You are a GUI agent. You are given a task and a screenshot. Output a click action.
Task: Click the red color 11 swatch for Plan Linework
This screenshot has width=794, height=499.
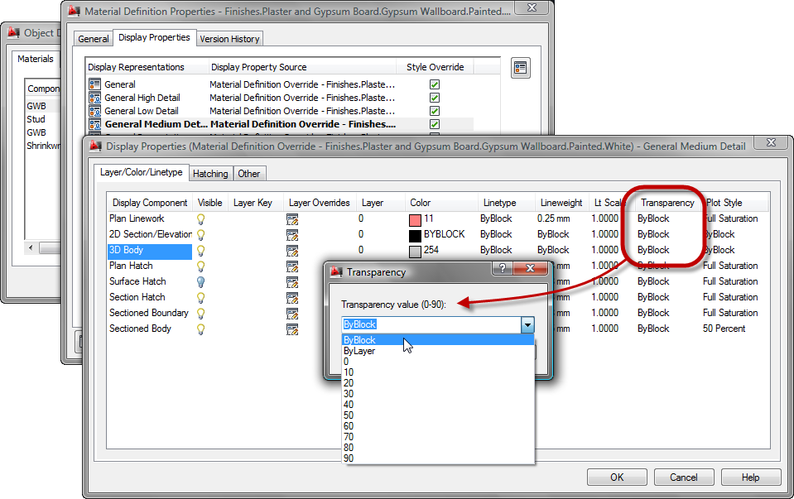(x=413, y=218)
